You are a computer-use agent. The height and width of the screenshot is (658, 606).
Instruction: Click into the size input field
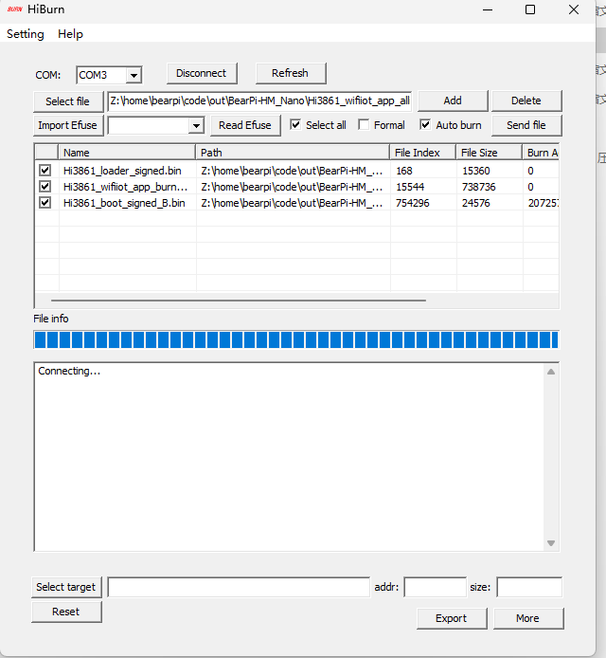tap(529, 587)
